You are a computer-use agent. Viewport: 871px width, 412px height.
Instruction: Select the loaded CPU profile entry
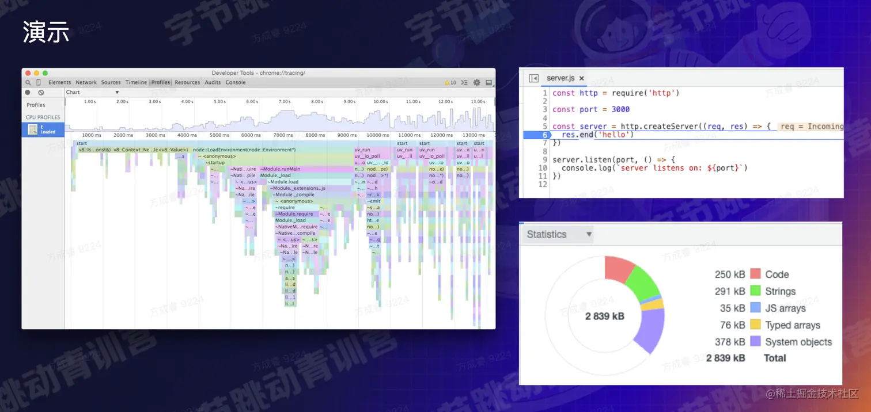click(x=43, y=129)
